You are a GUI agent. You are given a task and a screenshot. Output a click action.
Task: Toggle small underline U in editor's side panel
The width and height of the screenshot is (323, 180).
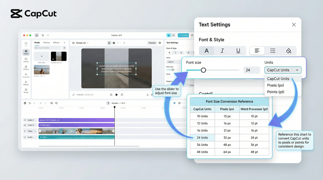181,53
